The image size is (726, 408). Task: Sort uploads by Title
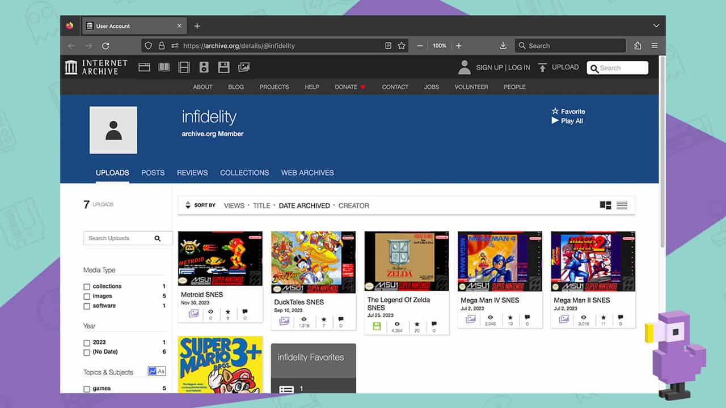click(261, 206)
